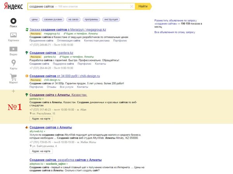Select the 'цены' suggestion chip

tap(35, 19)
